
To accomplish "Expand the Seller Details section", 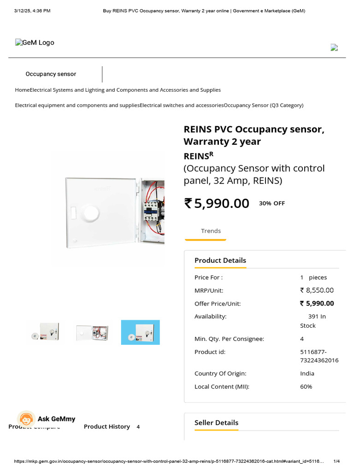I will (x=216, y=423).
